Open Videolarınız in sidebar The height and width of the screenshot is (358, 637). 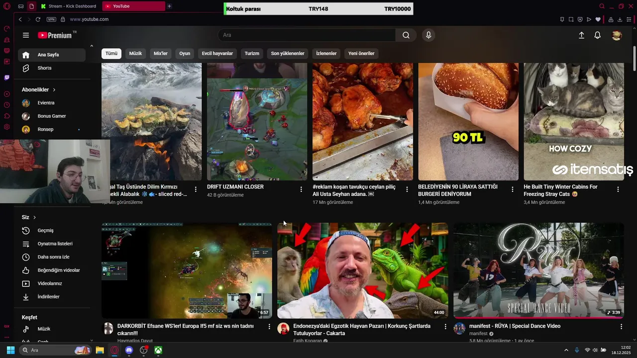point(51,284)
